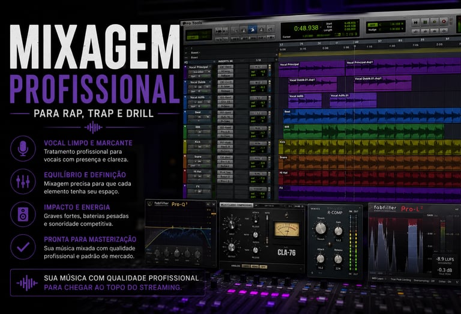Select the Kick track name
Screen dimensions: 461x314
[198, 142]
